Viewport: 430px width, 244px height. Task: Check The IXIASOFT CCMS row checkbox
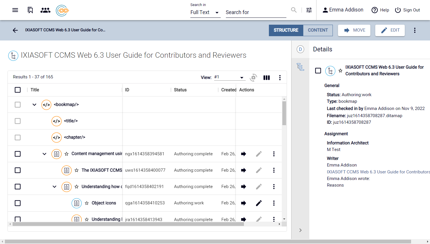pos(18,170)
